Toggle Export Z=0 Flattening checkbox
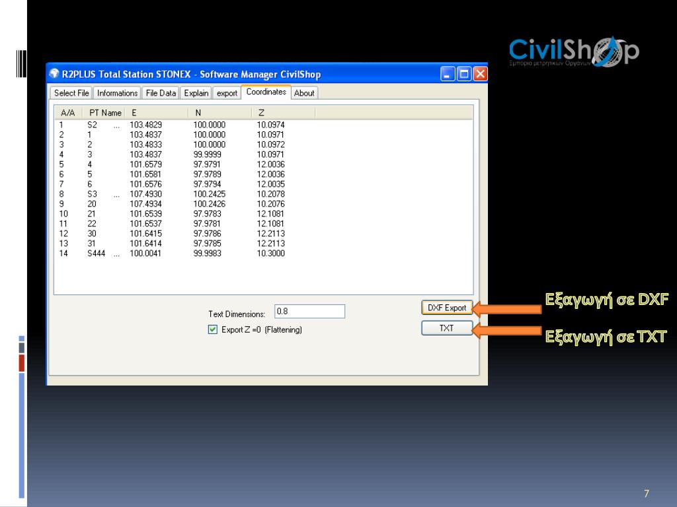The height and width of the screenshot is (507, 677). 212,330
